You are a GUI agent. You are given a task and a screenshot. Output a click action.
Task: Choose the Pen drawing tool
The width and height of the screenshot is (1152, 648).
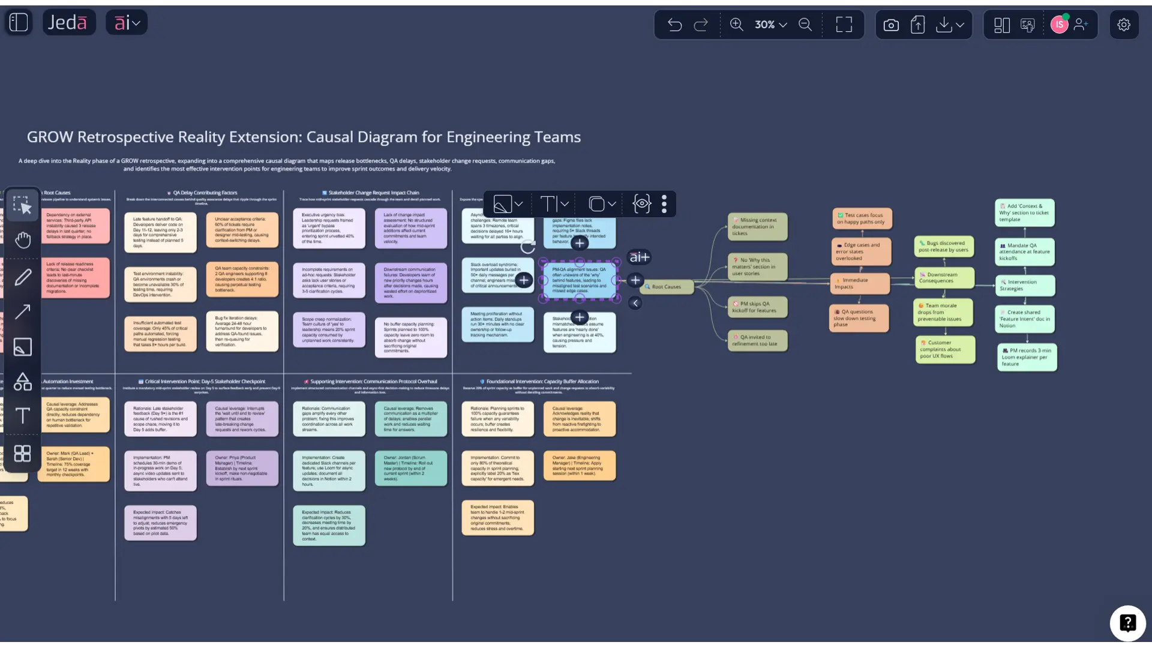pyautogui.click(x=23, y=277)
